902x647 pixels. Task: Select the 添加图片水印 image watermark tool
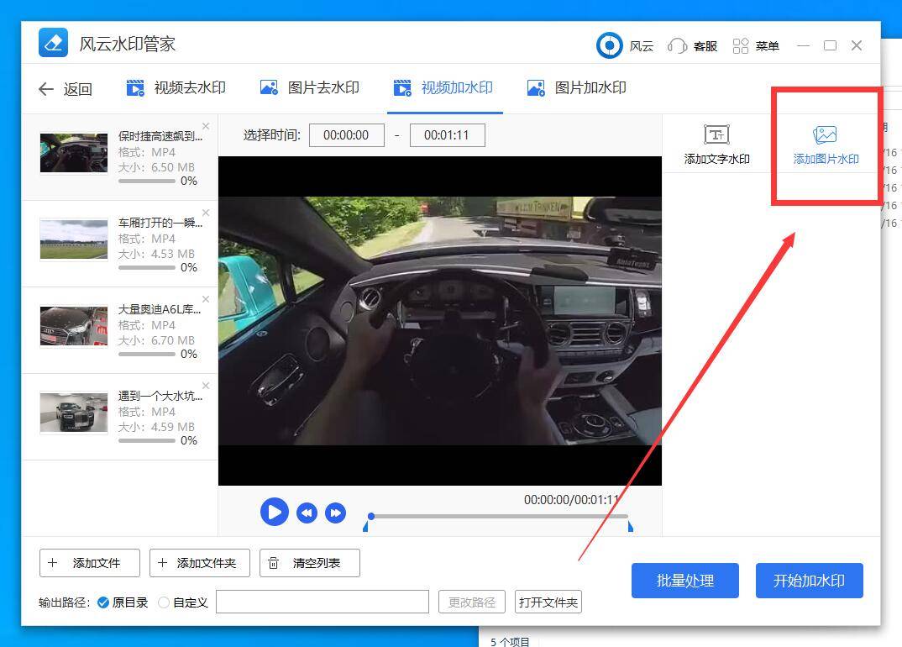pos(826,145)
